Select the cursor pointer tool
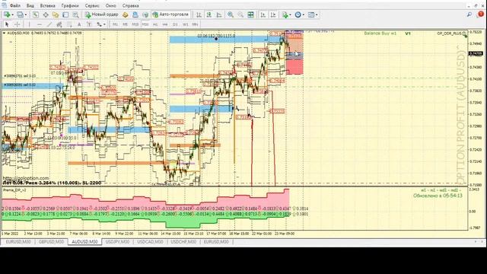The width and height of the screenshot is (487, 274). tap(7, 24)
